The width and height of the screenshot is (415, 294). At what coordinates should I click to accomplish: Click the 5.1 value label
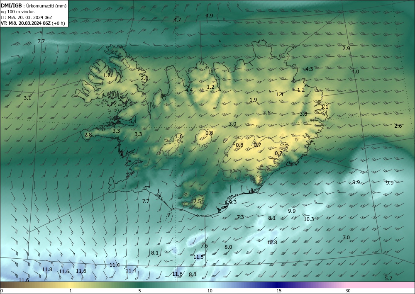click(133, 121)
